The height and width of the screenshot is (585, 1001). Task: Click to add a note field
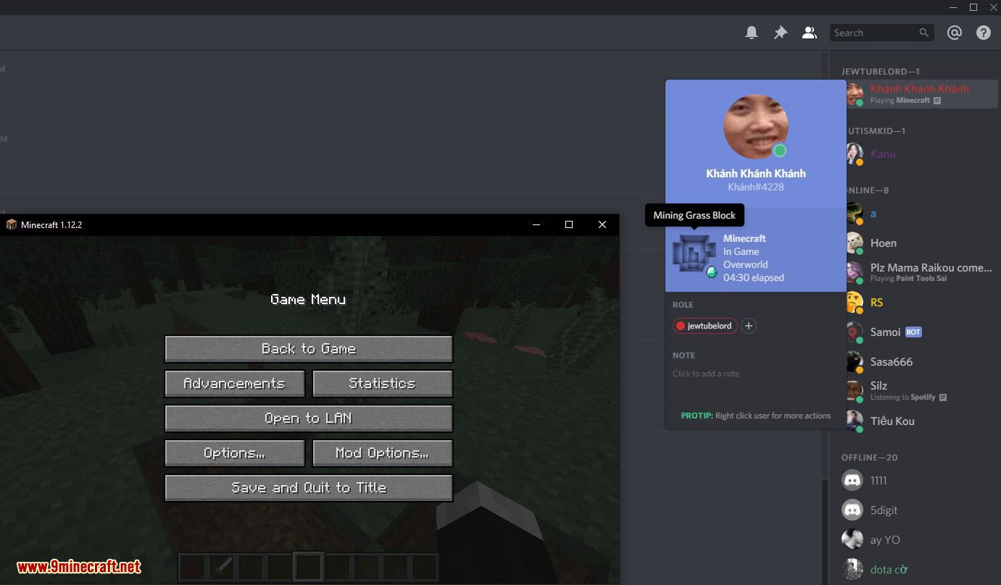point(755,374)
